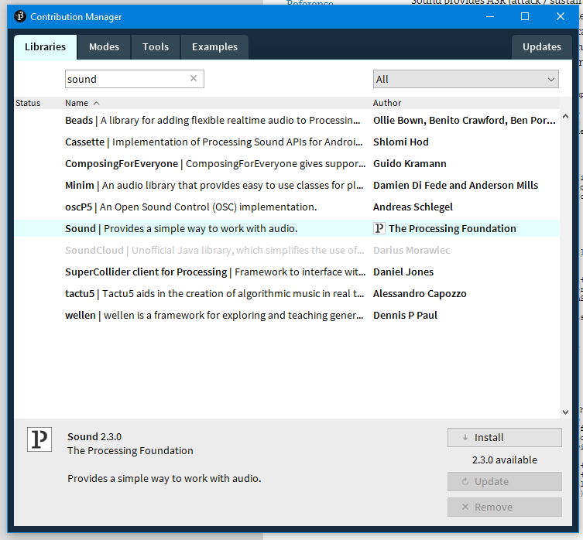The image size is (583, 540).
Task: Open the All category filter dropdown
Action: tap(466, 79)
